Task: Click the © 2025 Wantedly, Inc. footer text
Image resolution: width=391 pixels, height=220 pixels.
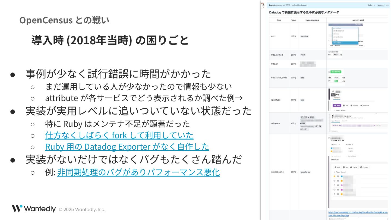Action: [82, 209]
